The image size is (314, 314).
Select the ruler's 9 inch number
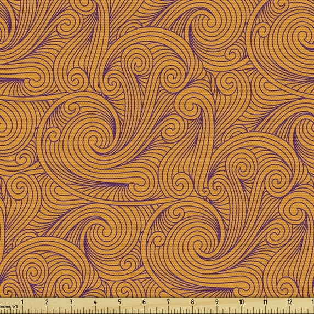tap(217, 301)
